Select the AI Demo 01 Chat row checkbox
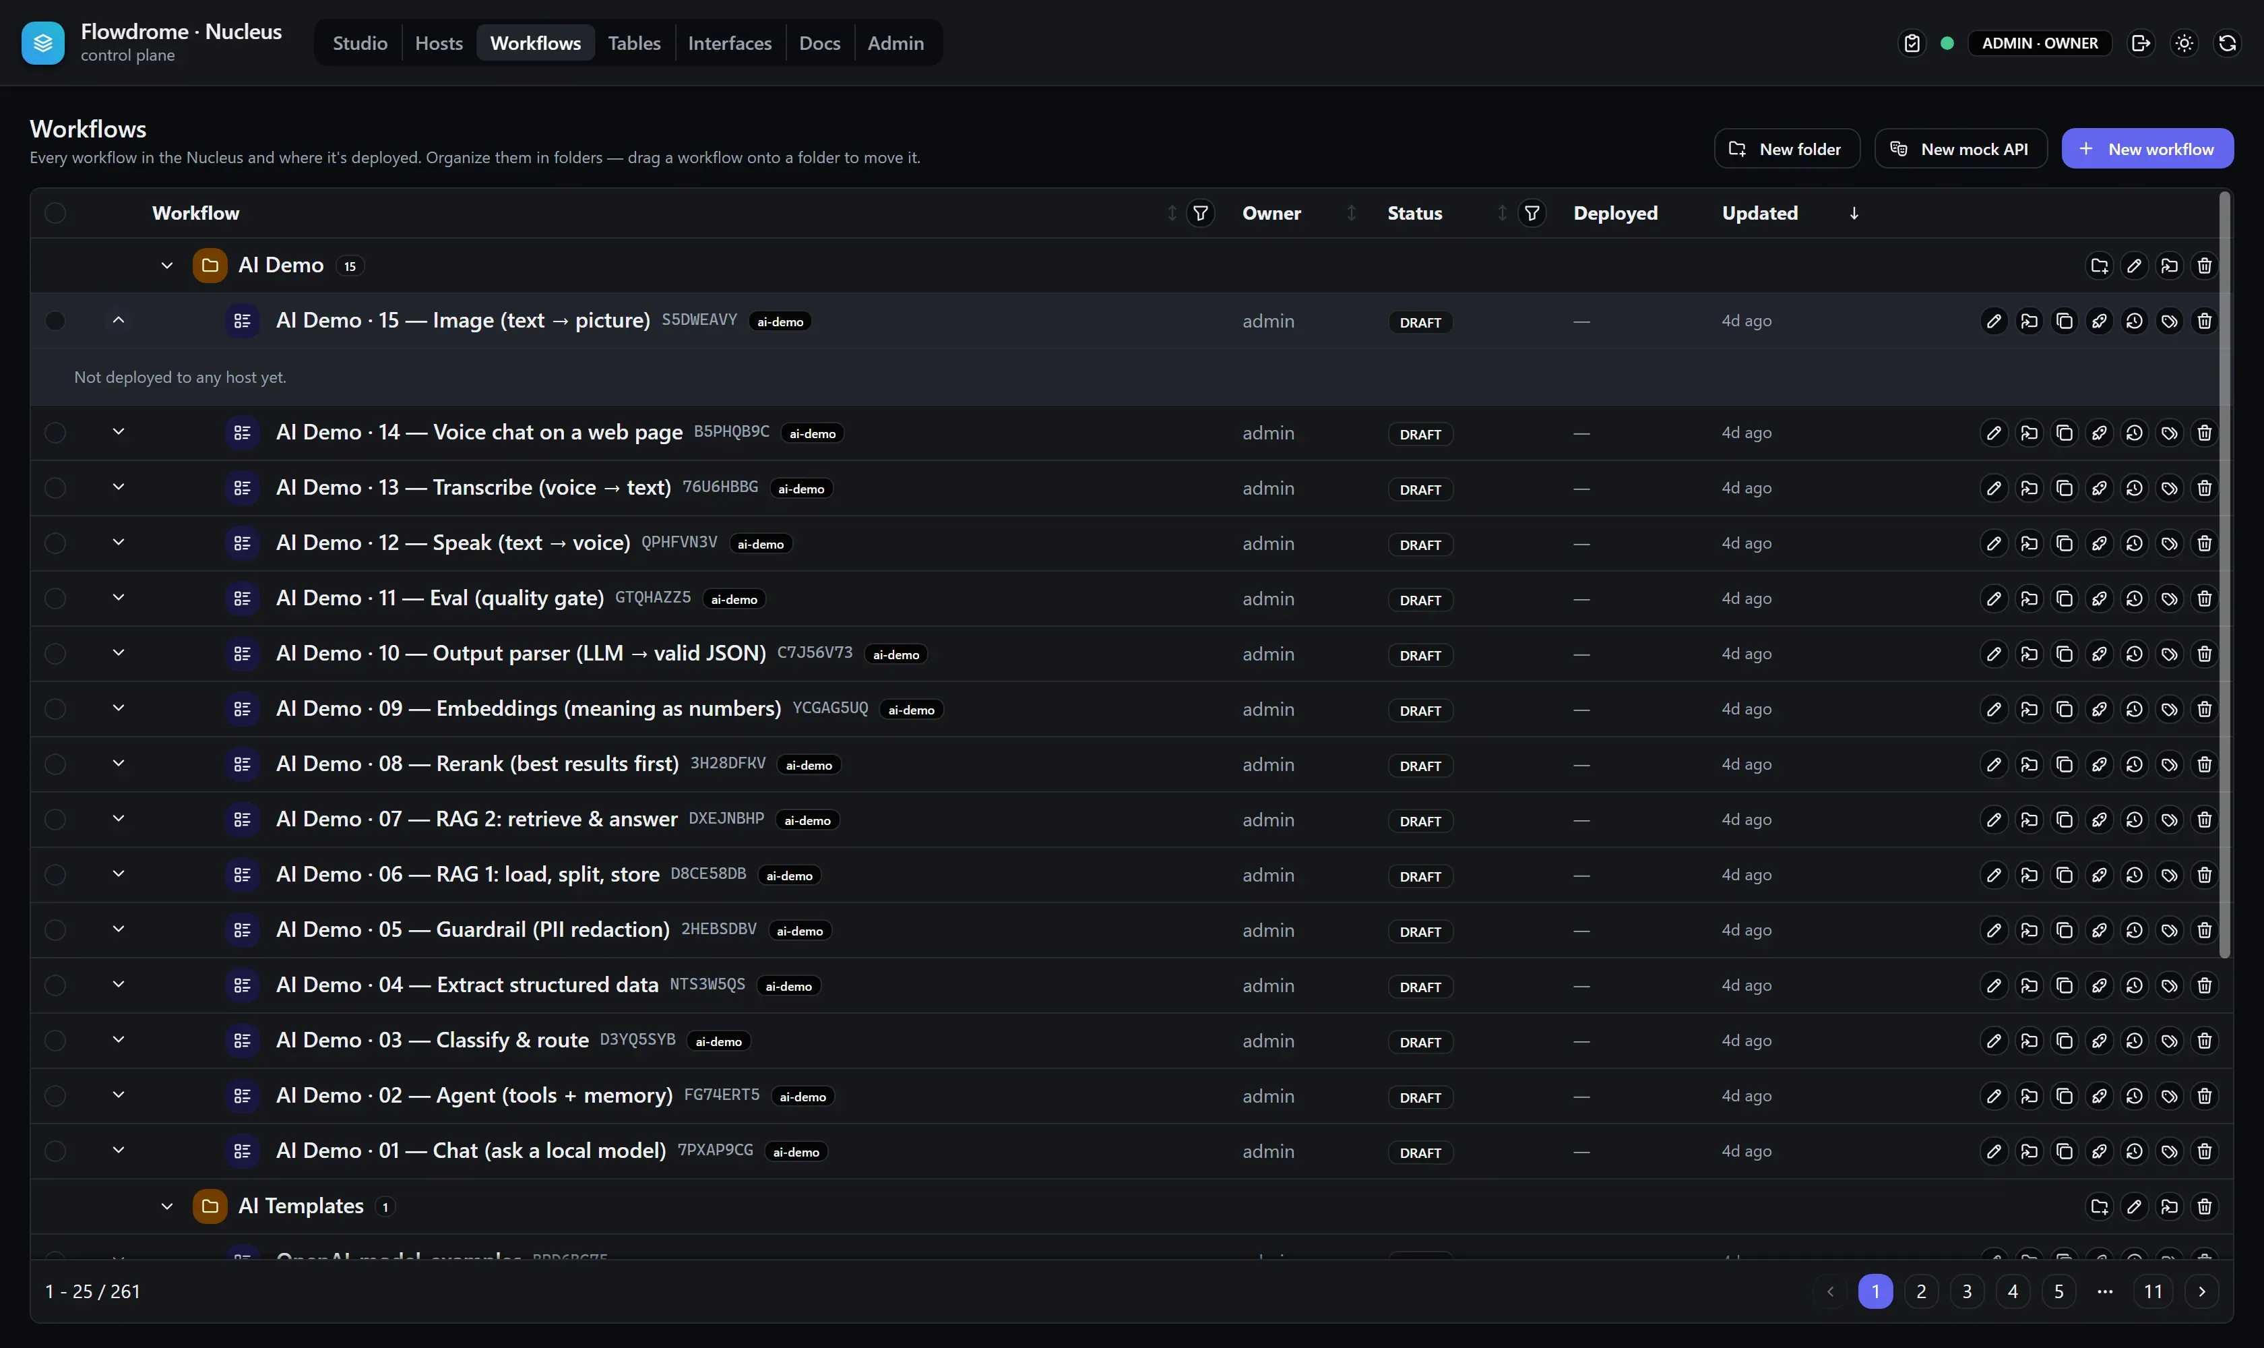Viewport: 2264px width, 1348px height. tap(55, 1152)
